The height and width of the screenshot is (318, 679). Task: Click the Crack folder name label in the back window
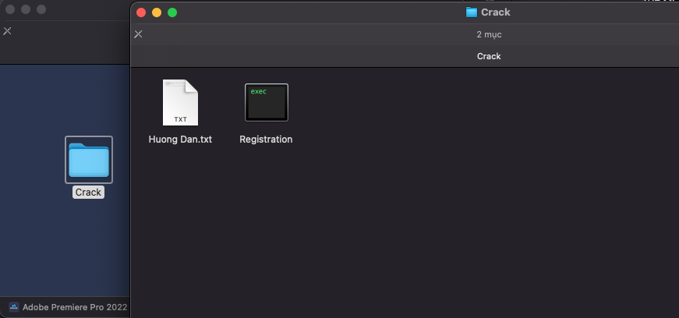click(88, 193)
